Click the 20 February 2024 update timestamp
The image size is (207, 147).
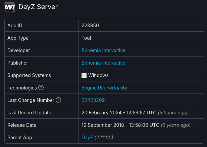pyautogui.click(x=119, y=113)
